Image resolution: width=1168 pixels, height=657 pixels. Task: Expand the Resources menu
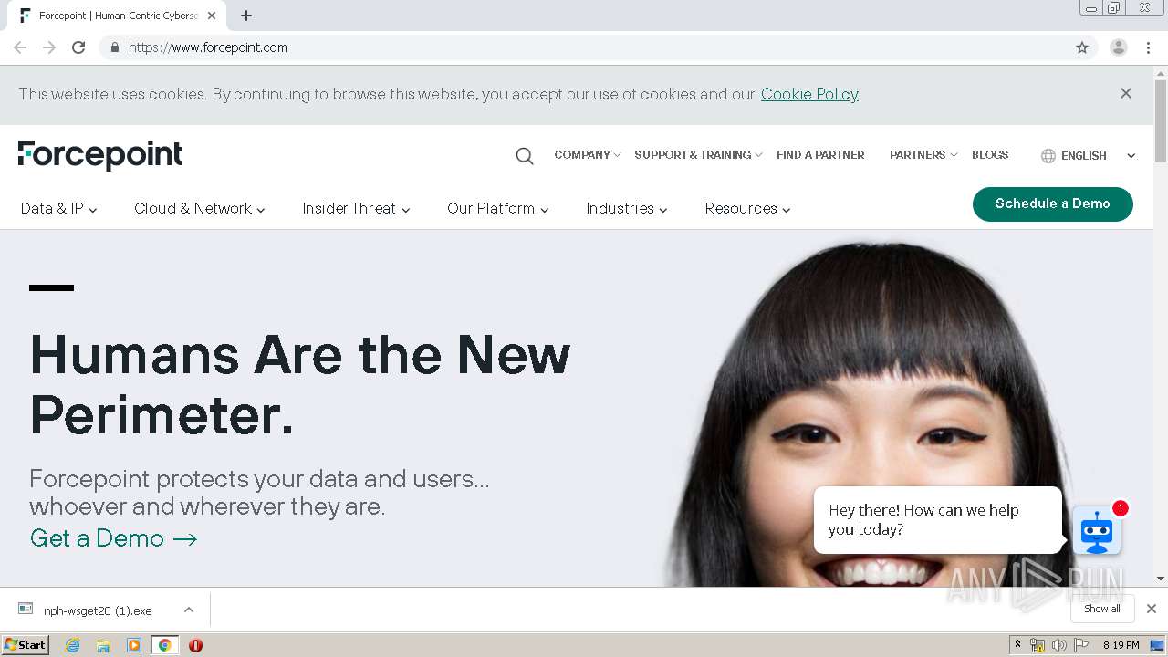click(747, 208)
